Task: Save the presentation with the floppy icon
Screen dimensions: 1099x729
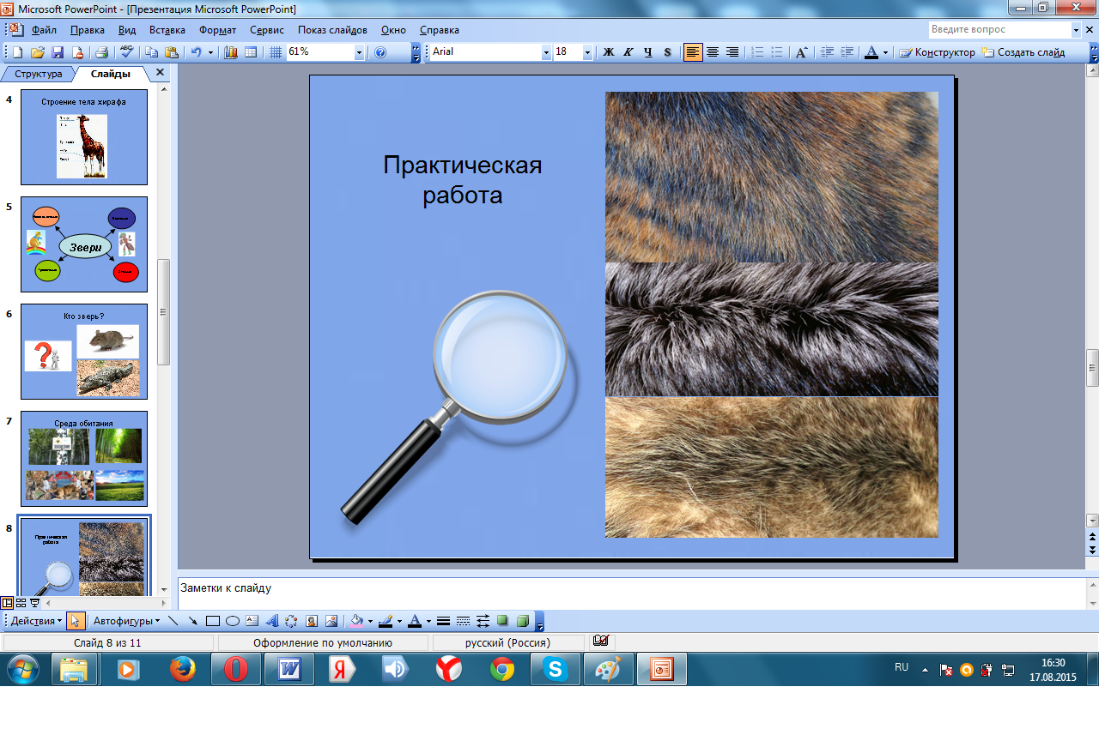Action: [58, 52]
